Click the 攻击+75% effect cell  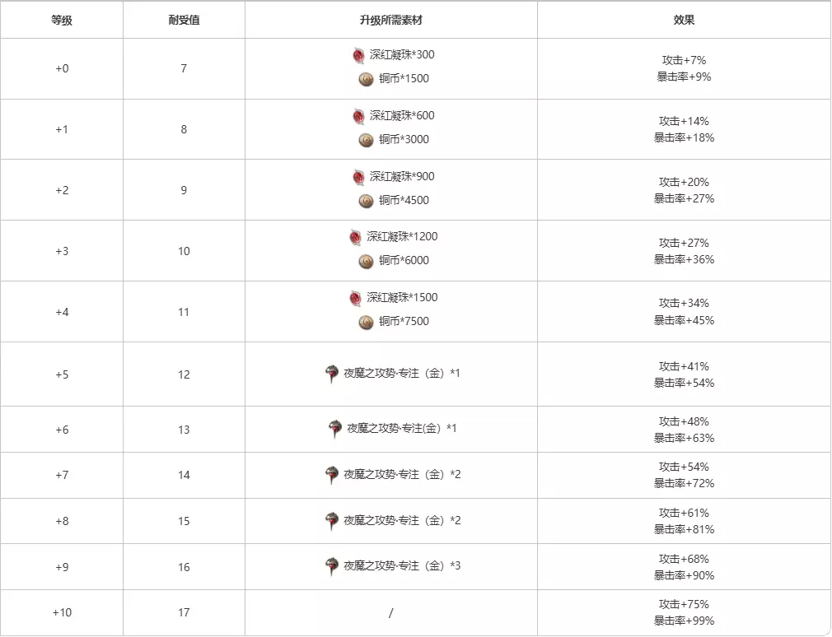click(684, 604)
